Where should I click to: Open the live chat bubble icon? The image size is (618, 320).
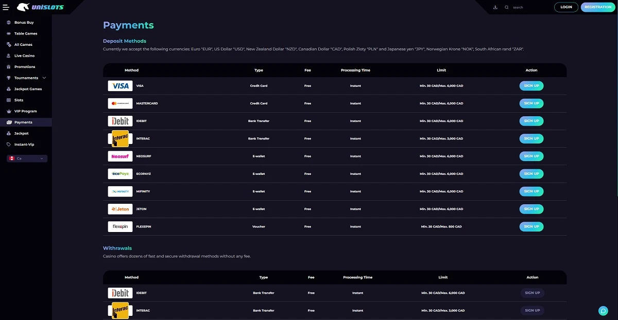tap(603, 311)
